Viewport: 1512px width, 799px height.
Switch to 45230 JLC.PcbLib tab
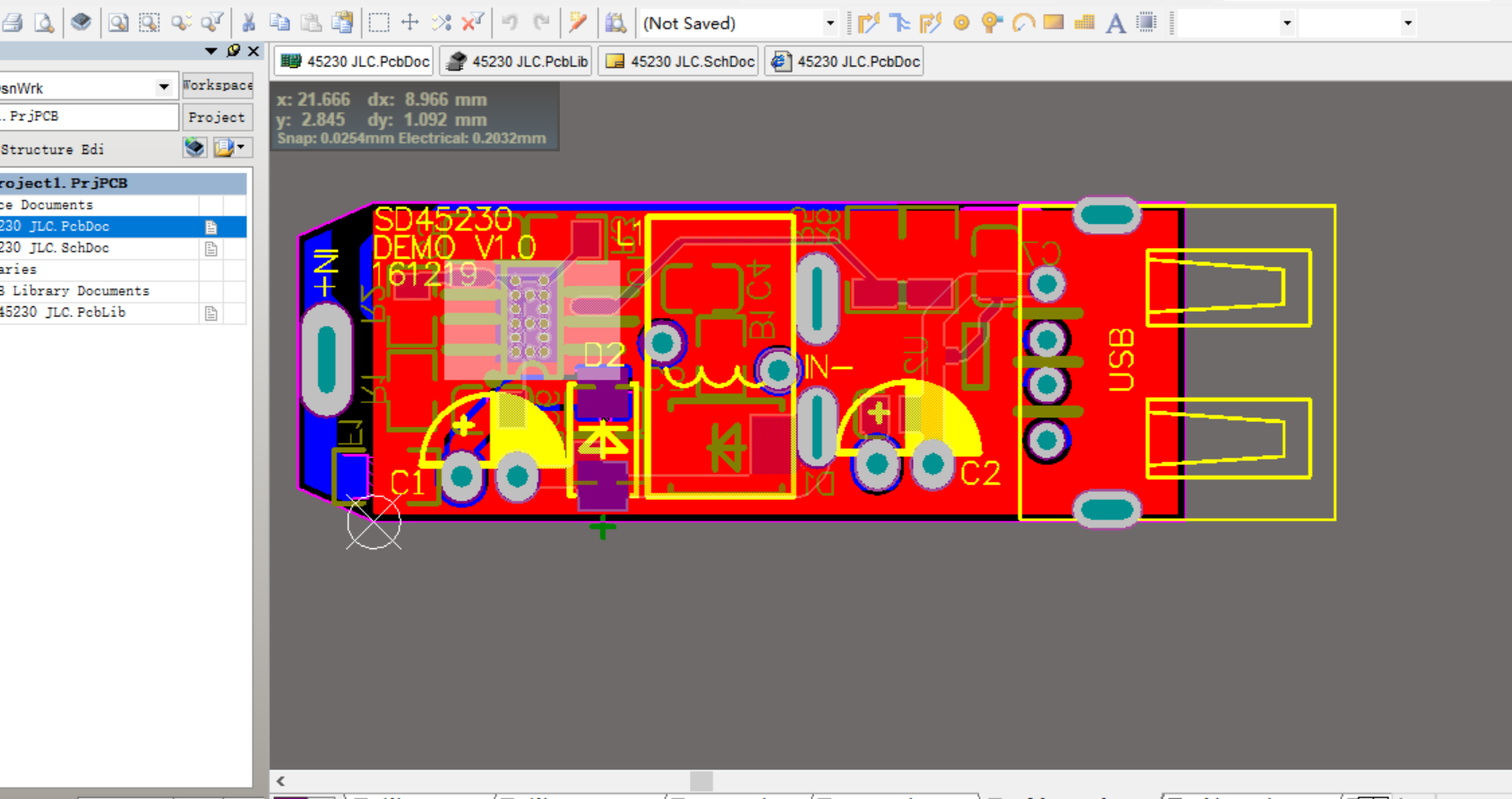point(517,61)
